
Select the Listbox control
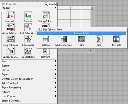46,39
